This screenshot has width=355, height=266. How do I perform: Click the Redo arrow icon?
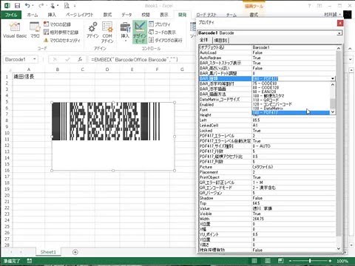point(41,5)
